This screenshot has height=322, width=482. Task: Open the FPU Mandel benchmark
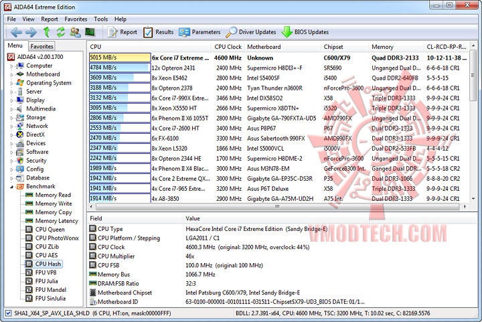tap(51, 289)
